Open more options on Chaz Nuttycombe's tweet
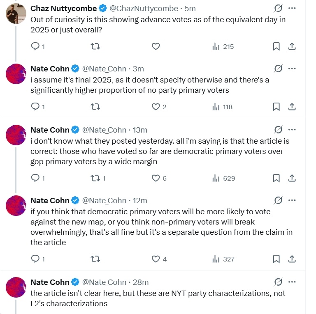316x314 pixels. coord(292,8)
